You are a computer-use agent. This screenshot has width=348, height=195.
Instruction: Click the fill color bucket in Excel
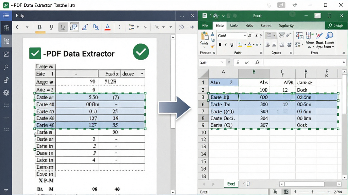click(x=240, y=45)
